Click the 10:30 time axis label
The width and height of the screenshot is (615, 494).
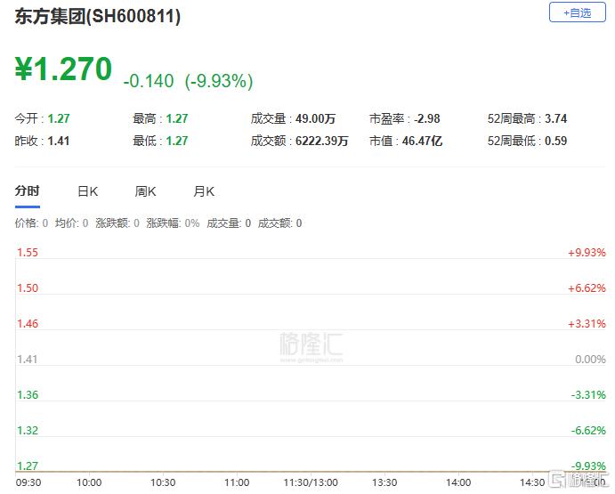click(163, 482)
